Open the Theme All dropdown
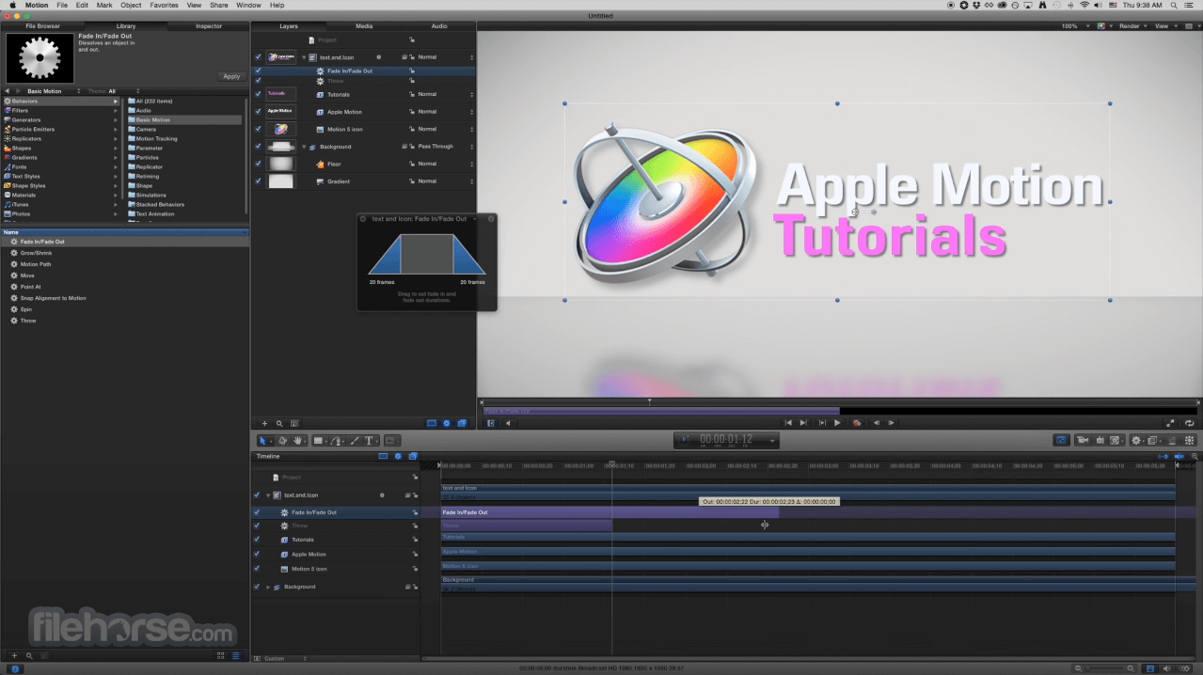 click(x=111, y=91)
